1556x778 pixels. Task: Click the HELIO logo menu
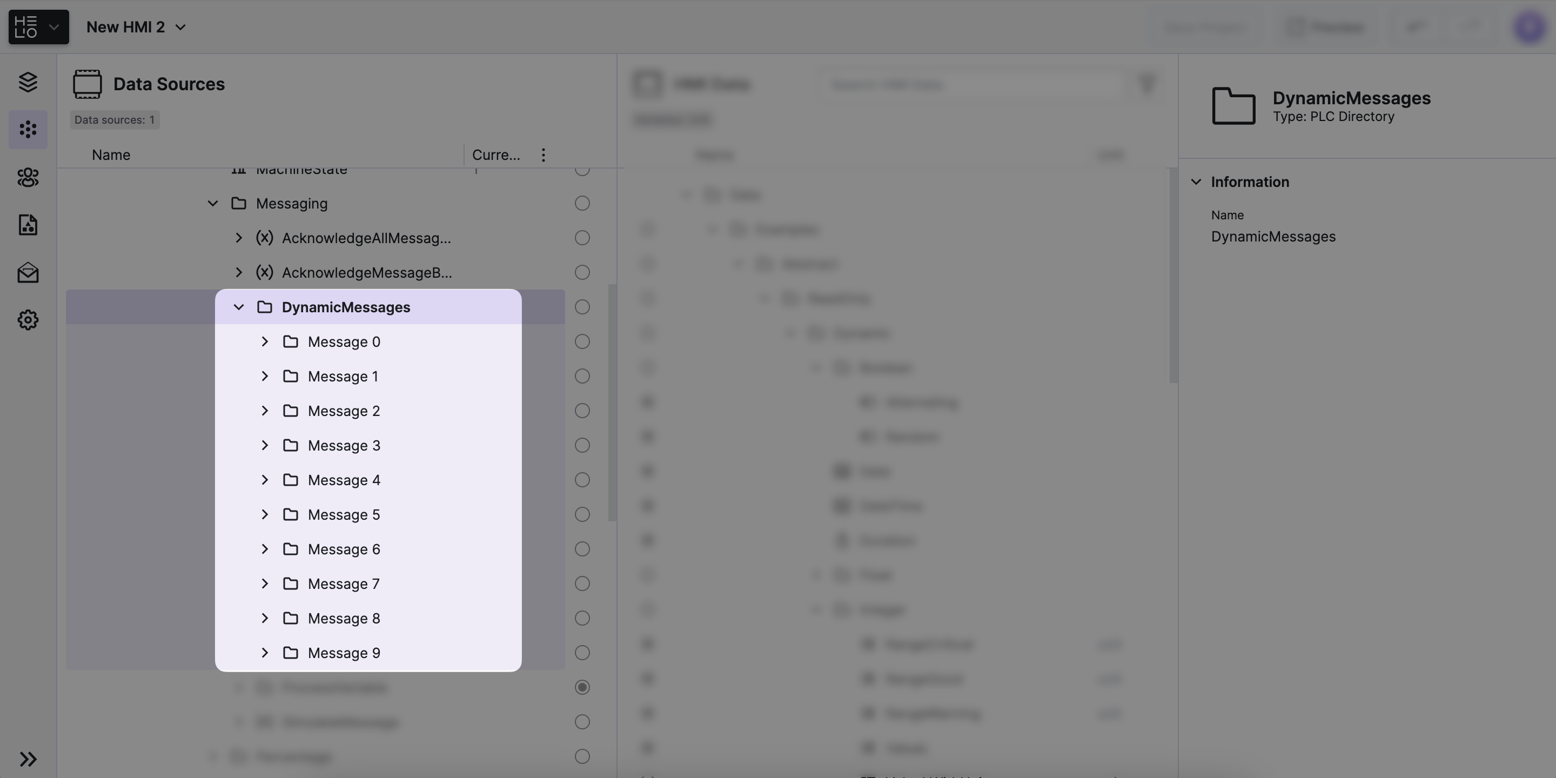pyautogui.click(x=38, y=27)
